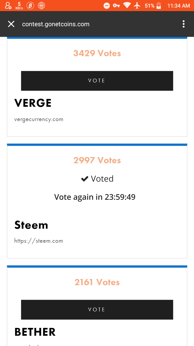Open the https://steem.com link
This screenshot has height=346, width=194.
(39, 241)
